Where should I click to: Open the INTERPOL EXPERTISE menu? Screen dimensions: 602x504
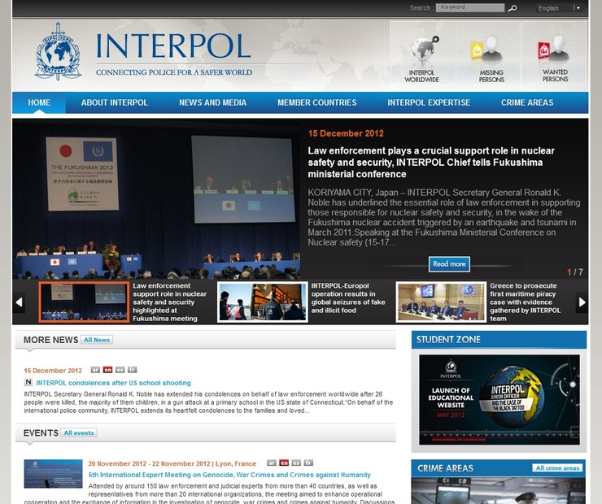pos(429,102)
